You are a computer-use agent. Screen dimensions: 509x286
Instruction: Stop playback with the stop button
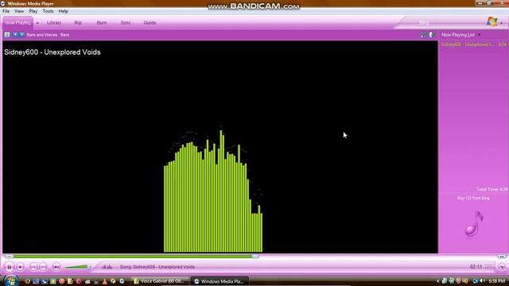pyautogui.click(x=21, y=267)
